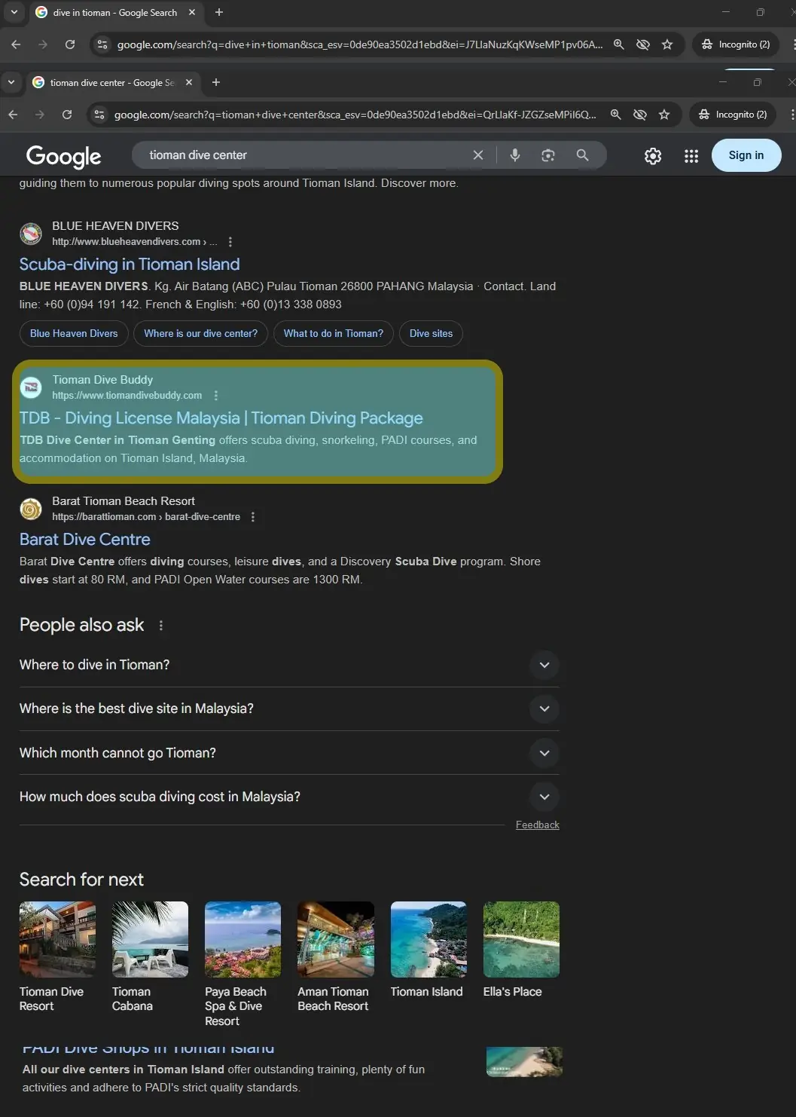
Task: Open tab search chevron in outer browser window
Action: (14, 12)
